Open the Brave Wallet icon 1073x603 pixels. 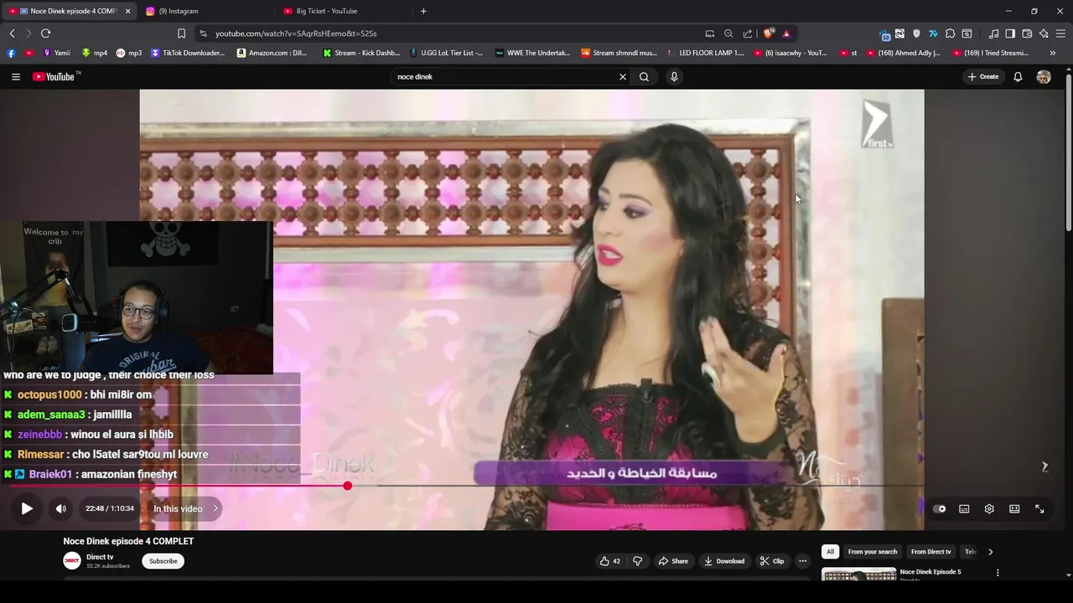point(1027,33)
